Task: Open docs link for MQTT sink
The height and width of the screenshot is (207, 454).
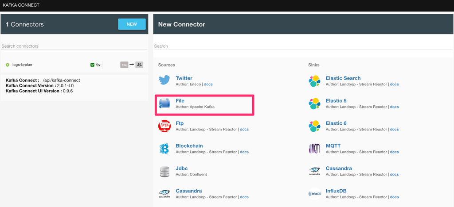Action: [394, 152]
